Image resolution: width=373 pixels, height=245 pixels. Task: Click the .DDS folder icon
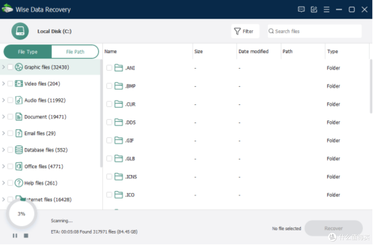click(x=118, y=122)
